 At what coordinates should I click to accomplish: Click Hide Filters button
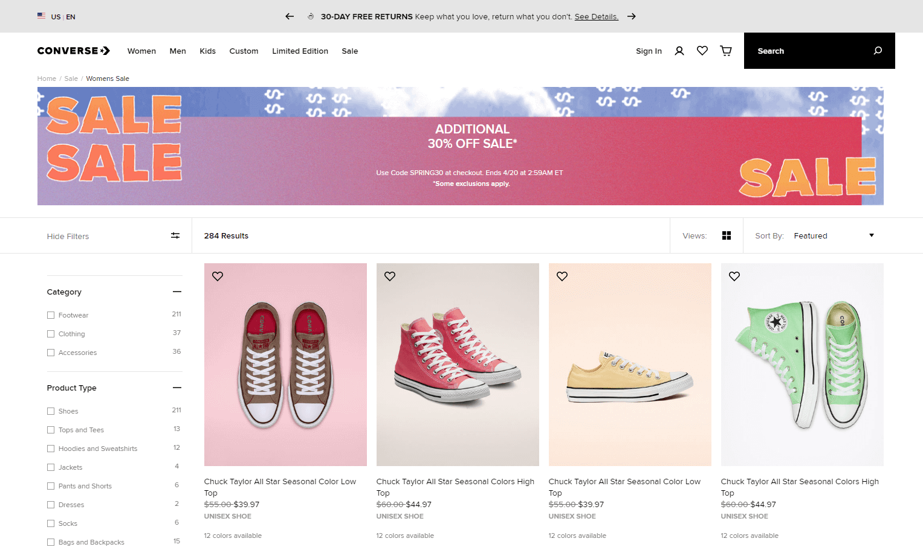click(68, 236)
